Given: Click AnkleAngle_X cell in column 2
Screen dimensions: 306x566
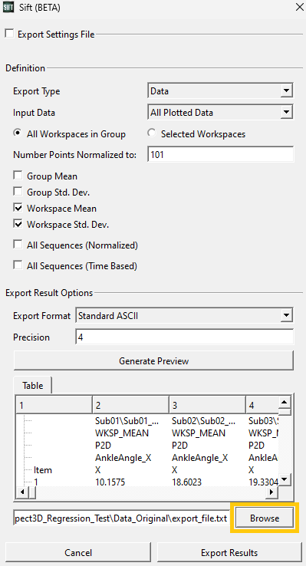Looking at the screenshot, I should pyautogui.click(x=123, y=458).
